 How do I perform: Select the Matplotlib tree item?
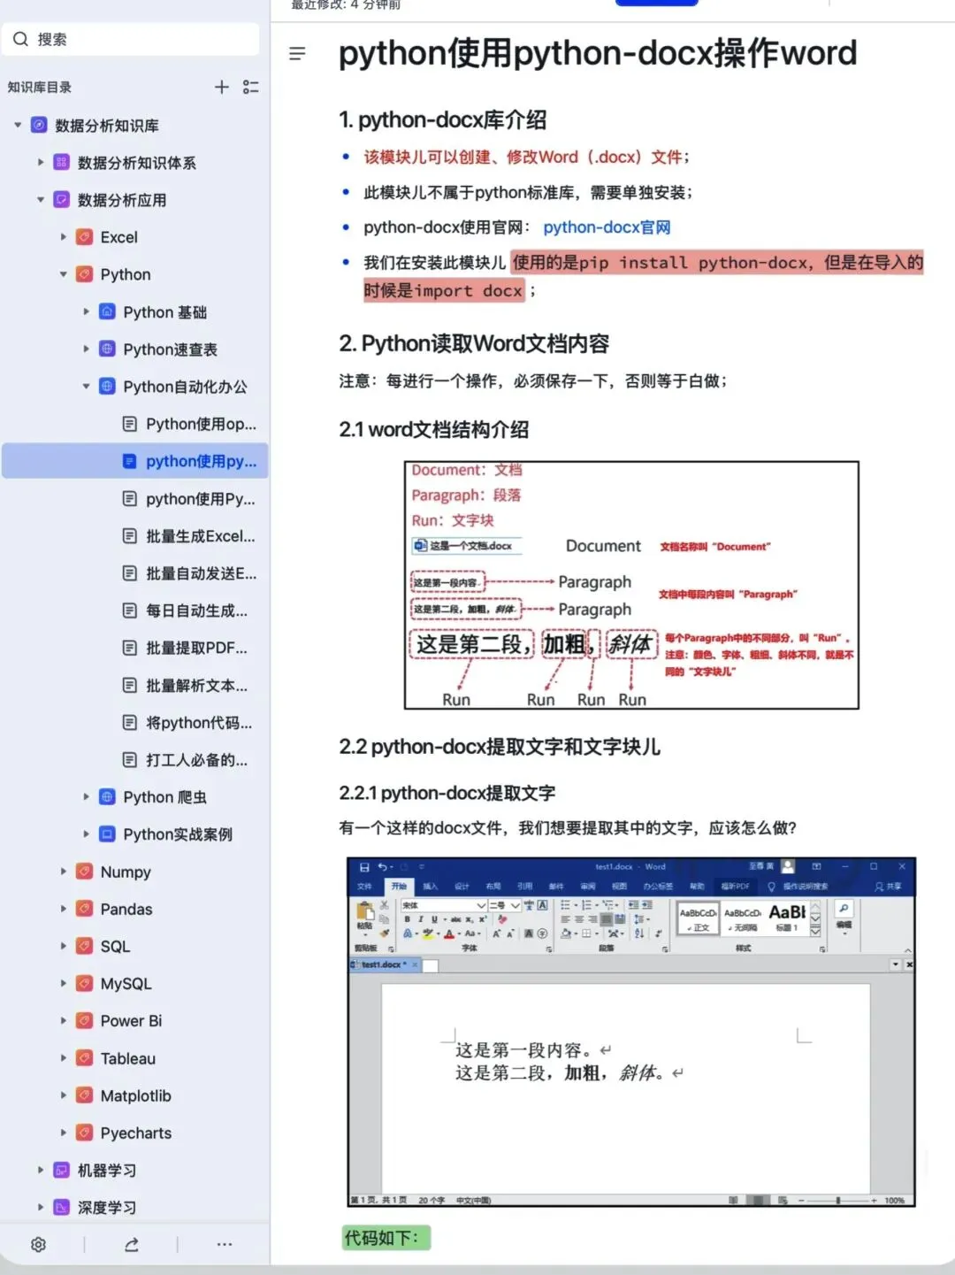[x=135, y=1095]
